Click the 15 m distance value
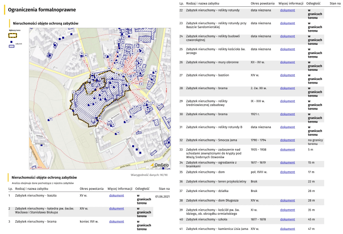The image size is (343, 234). [x=311, y=163]
